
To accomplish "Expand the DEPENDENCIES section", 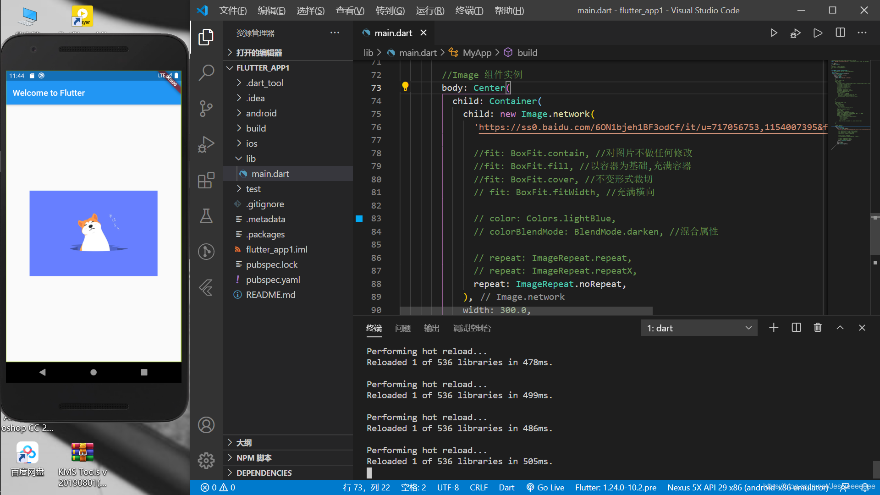I will tap(287, 473).
